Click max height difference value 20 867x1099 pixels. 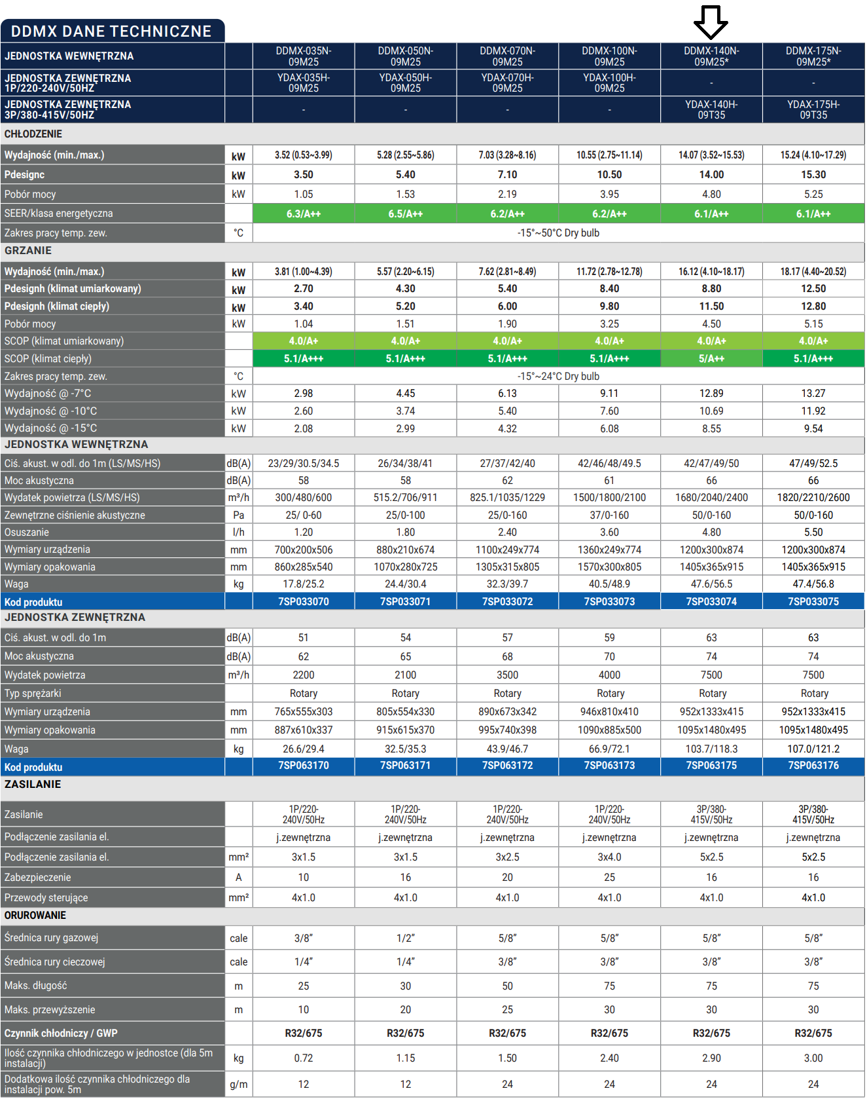[406, 1010]
